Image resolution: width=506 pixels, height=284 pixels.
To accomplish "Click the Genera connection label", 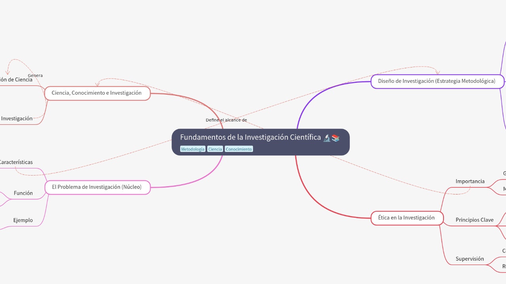I will pyautogui.click(x=35, y=75).
